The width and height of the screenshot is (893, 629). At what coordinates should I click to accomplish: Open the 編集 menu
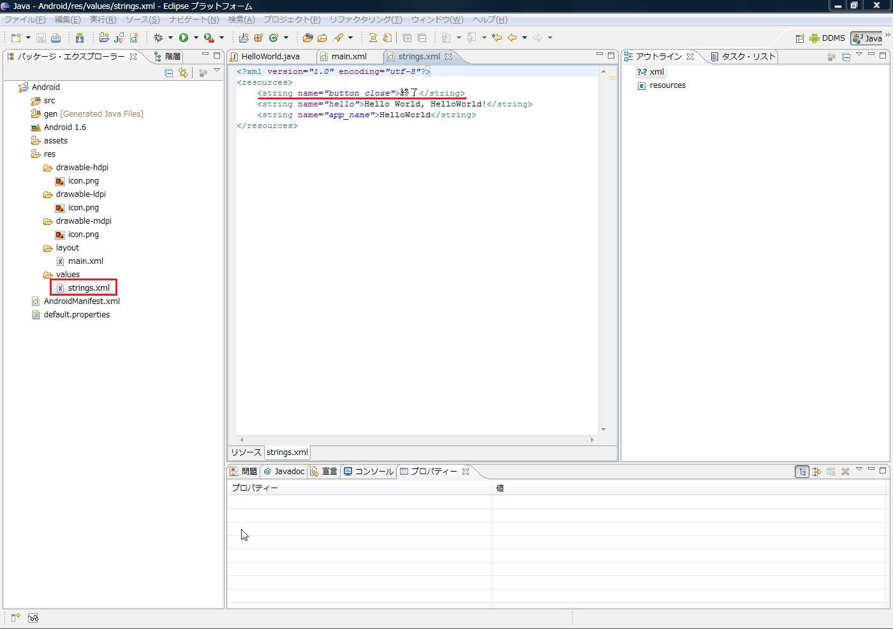[68, 20]
